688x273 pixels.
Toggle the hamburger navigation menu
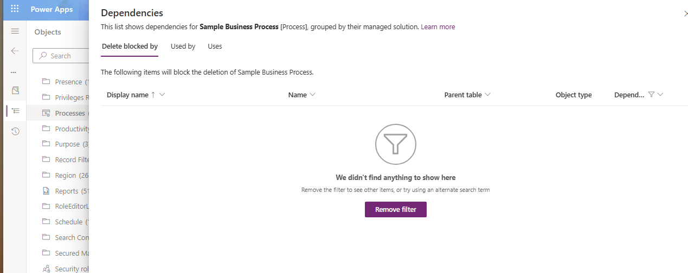(x=15, y=32)
